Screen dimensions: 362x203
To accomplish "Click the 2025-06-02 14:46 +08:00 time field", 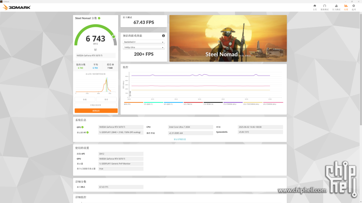I will click(x=260, y=127).
